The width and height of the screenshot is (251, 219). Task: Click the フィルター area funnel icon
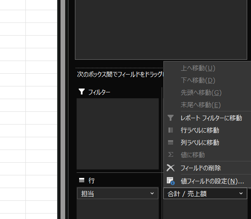[x=82, y=91]
